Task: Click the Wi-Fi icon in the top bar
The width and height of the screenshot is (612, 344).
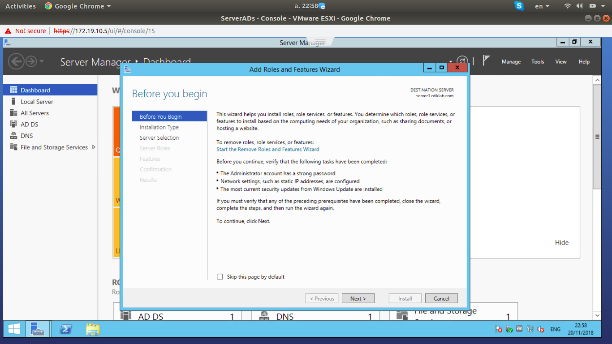Action: [x=568, y=6]
